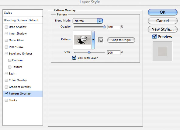The height and width of the screenshot is (130, 180).
Task: Select the Pattern Overlay label
Action: [x=20, y=94]
